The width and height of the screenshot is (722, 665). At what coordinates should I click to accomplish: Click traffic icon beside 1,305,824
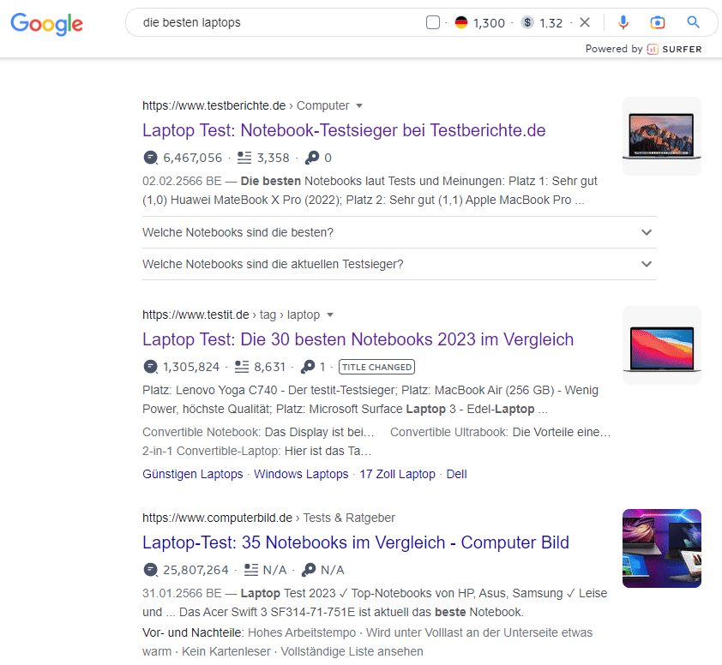150,367
